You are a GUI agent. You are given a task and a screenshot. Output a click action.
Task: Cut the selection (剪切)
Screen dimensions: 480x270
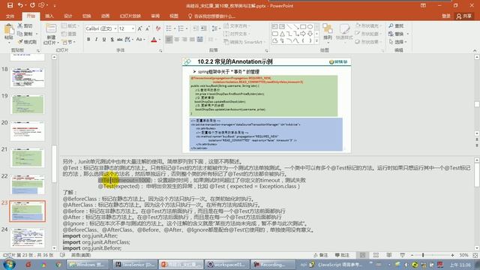point(25,25)
